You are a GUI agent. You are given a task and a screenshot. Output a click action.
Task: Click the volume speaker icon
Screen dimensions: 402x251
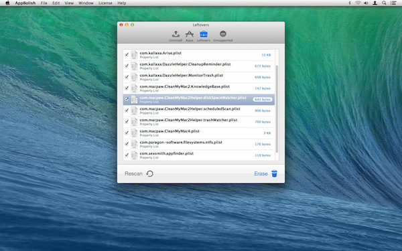tap(366, 3)
